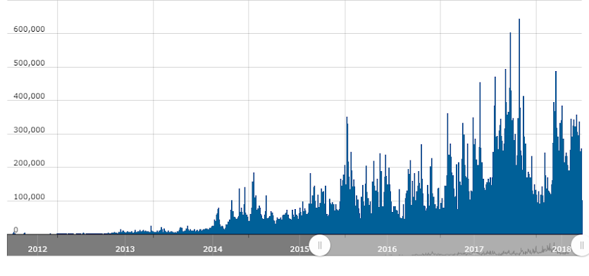Select the 2014 label in the navigator bar
The height and width of the screenshot is (276, 589).
coord(213,249)
